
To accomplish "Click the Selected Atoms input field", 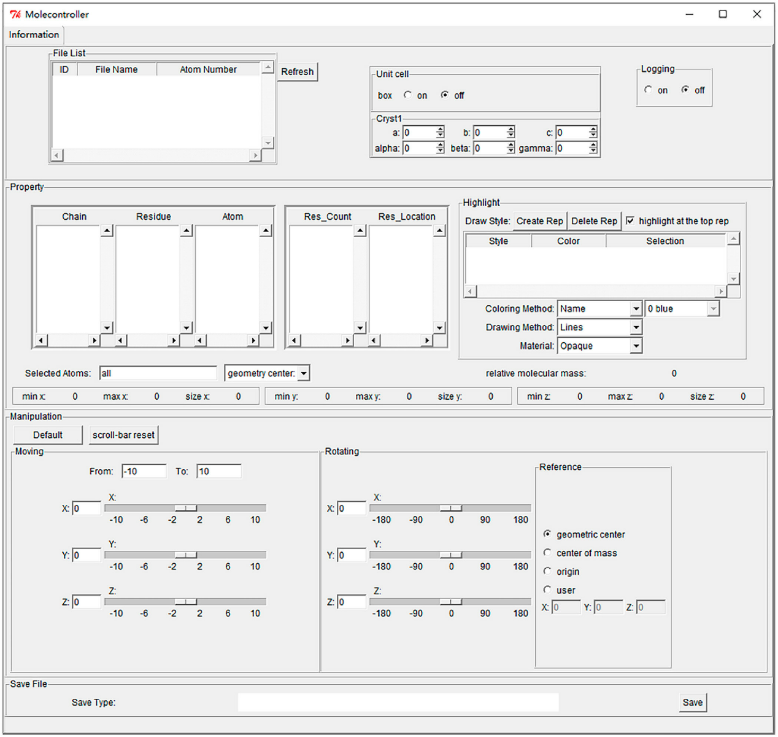I will [x=158, y=373].
